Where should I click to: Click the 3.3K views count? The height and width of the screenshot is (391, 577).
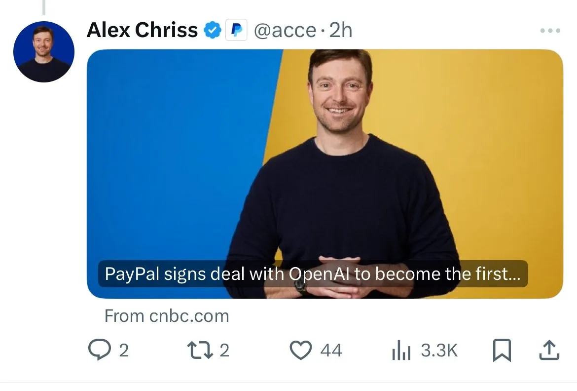click(x=439, y=350)
